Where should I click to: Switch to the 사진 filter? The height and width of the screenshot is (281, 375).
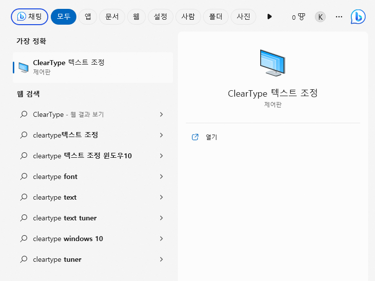click(243, 17)
